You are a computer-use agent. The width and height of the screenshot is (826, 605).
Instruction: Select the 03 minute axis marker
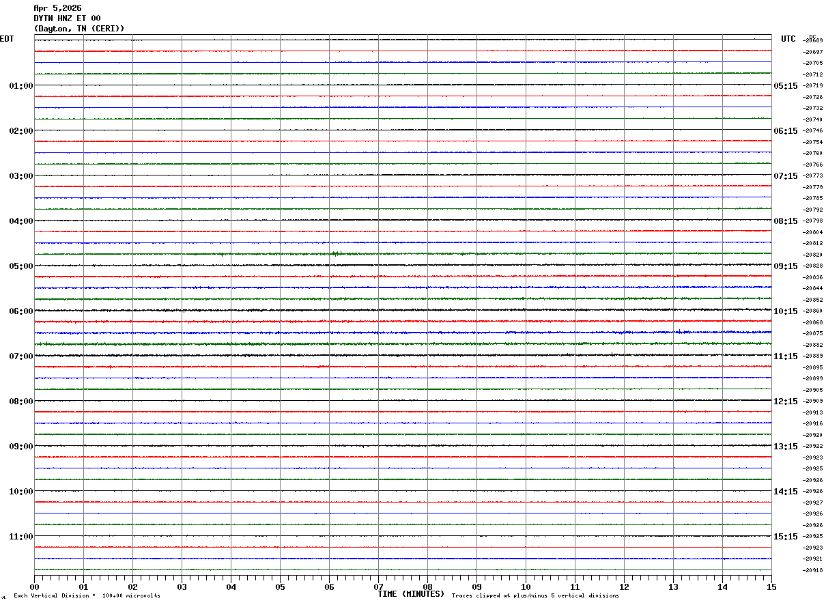pos(182,587)
